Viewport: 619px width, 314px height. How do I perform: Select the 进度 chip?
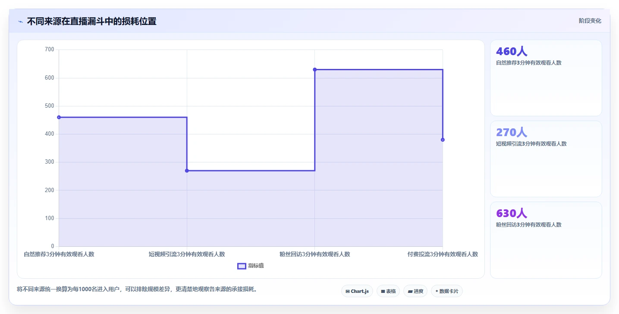click(415, 291)
